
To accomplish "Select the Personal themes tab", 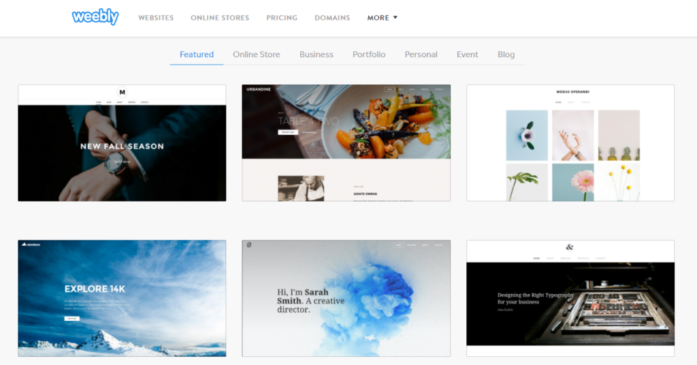I will tap(421, 54).
